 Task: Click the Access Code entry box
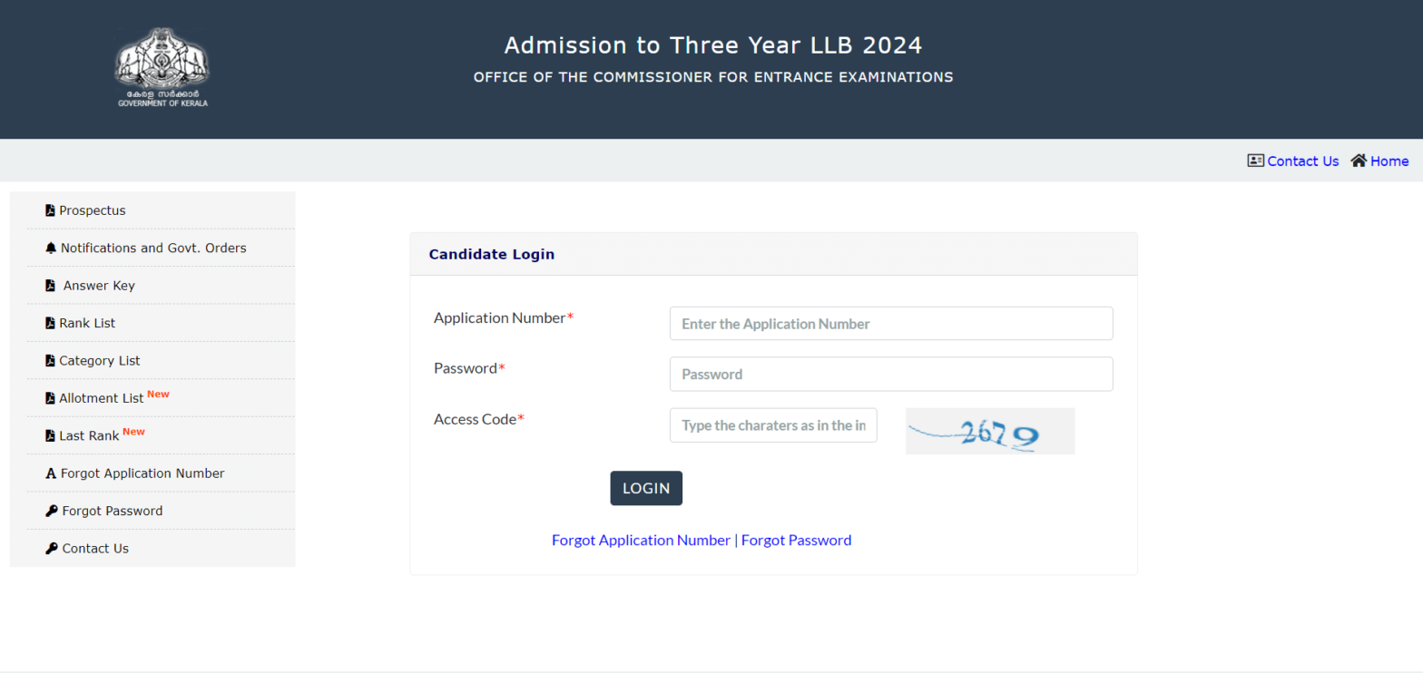point(772,424)
